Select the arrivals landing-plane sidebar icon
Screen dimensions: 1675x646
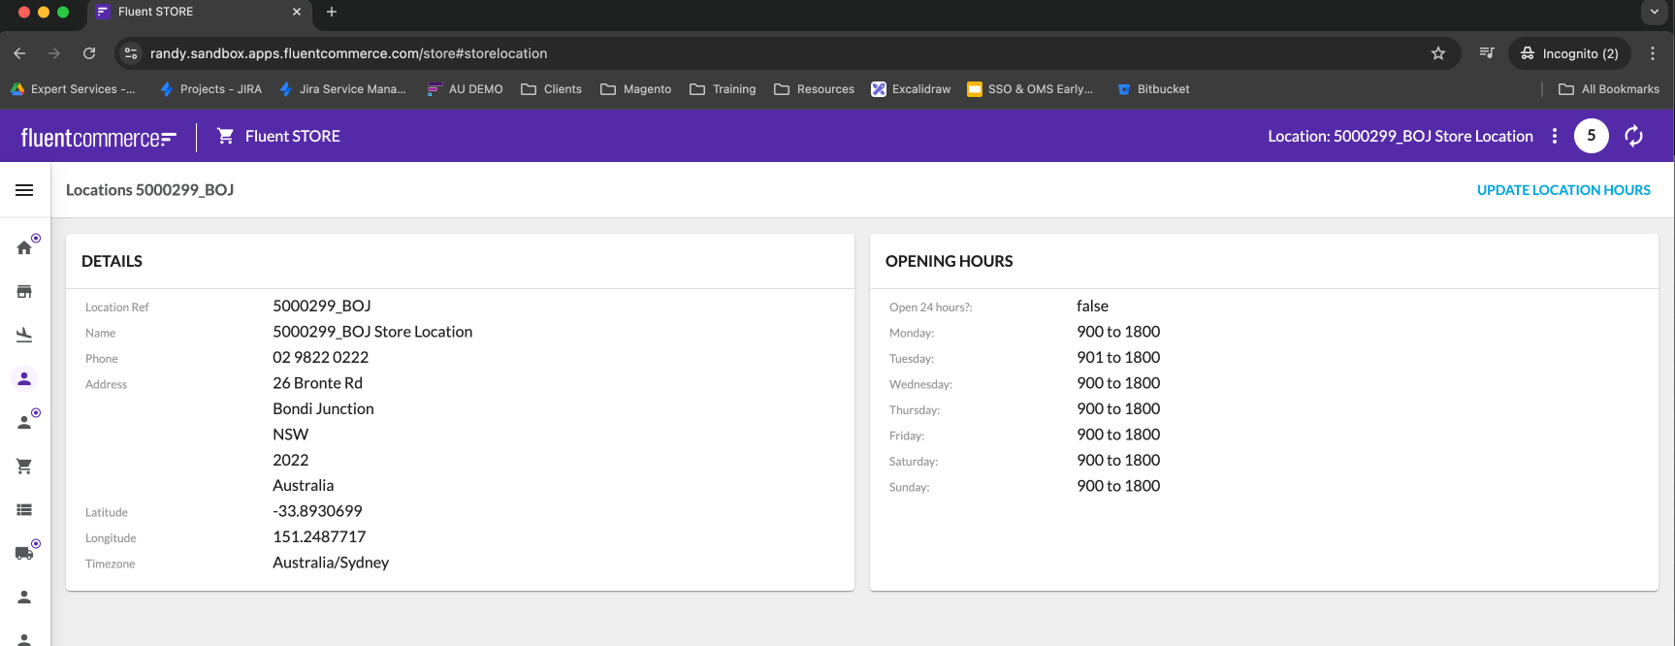pyautogui.click(x=24, y=336)
